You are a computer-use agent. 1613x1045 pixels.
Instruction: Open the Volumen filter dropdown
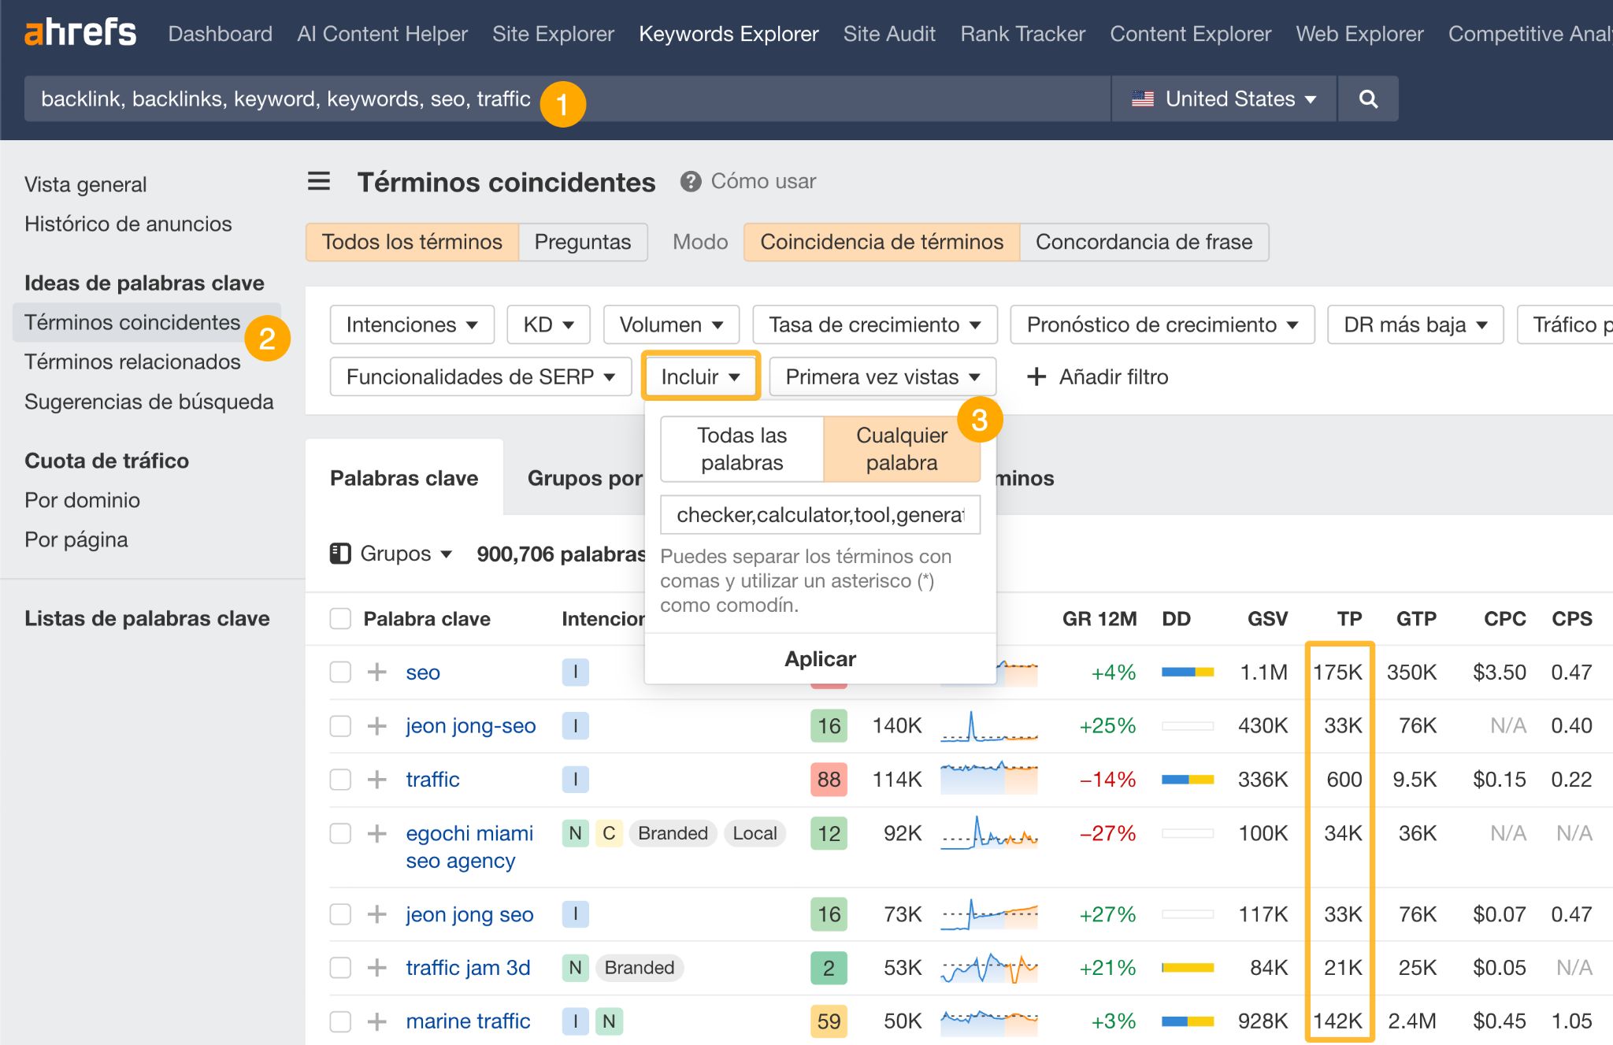pyautogui.click(x=671, y=324)
